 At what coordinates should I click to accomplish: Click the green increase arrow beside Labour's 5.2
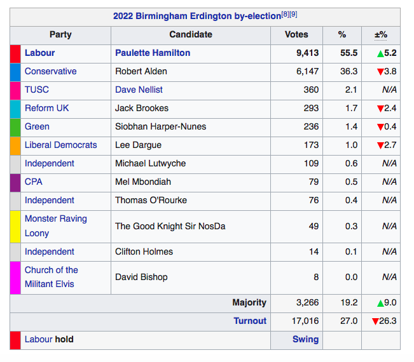coord(380,53)
